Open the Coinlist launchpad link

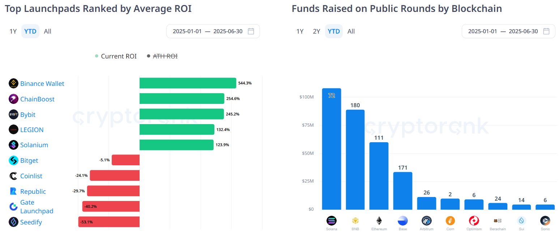coord(31,176)
